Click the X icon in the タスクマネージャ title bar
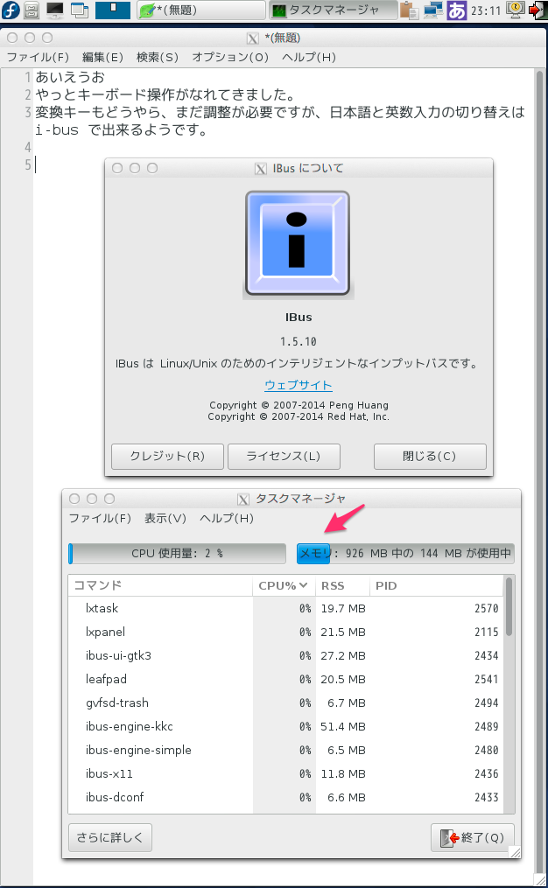 click(x=243, y=500)
